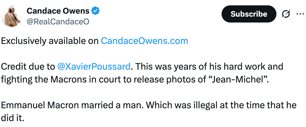Click the Candace Owens display name
The image size is (306, 127).
58,11
